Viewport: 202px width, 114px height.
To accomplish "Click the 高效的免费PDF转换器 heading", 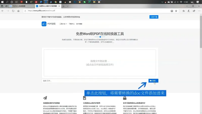I will 52,103.
